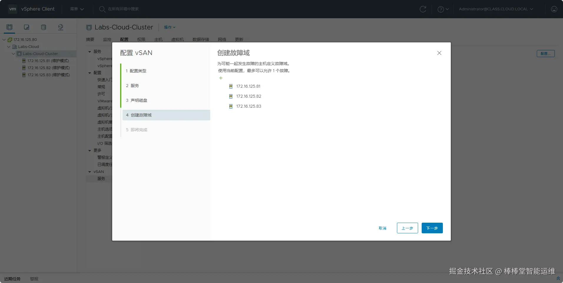Switch to the 网络 tab
563x283 pixels.
(222, 39)
